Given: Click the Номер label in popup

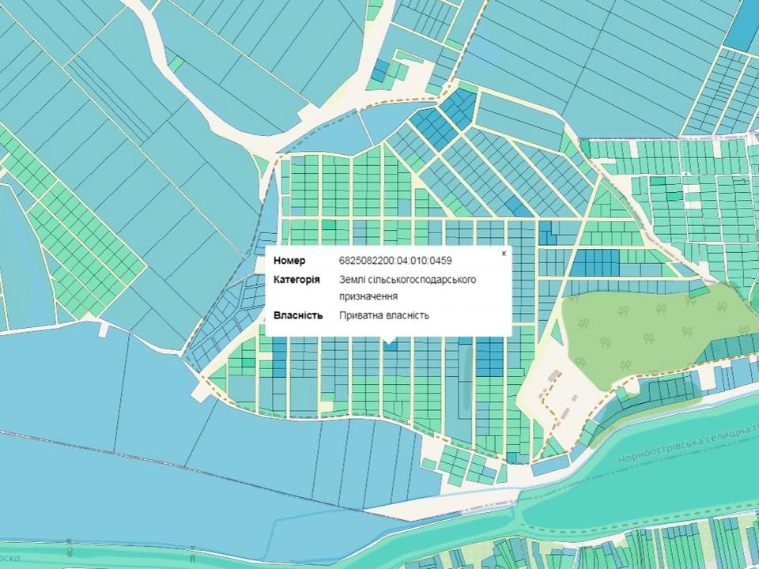Looking at the screenshot, I should (x=289, y=261).
